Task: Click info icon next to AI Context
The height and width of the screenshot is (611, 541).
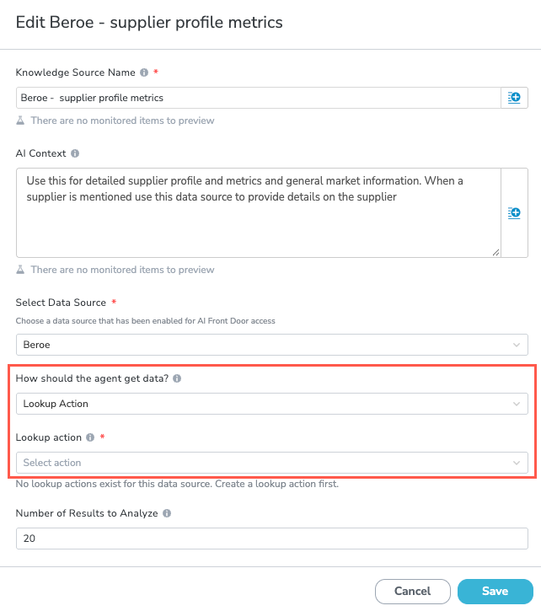Action: [75, 153]
